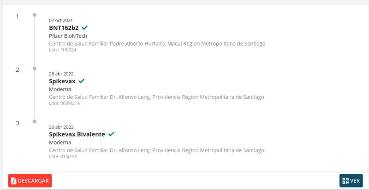This screenshot has height=190, width=369.
Task: Click the date 26 abr 2023
Action: point(61,127)
